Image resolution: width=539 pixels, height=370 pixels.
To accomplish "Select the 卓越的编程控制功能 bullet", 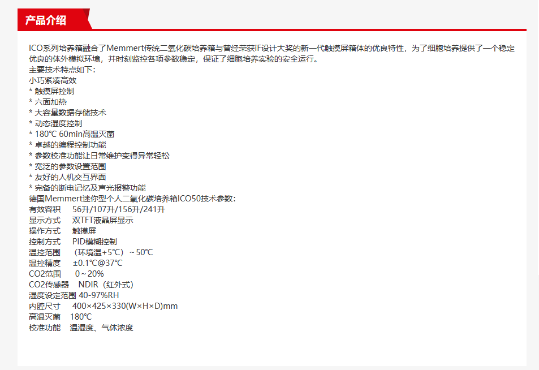I will tap(67, 145).
